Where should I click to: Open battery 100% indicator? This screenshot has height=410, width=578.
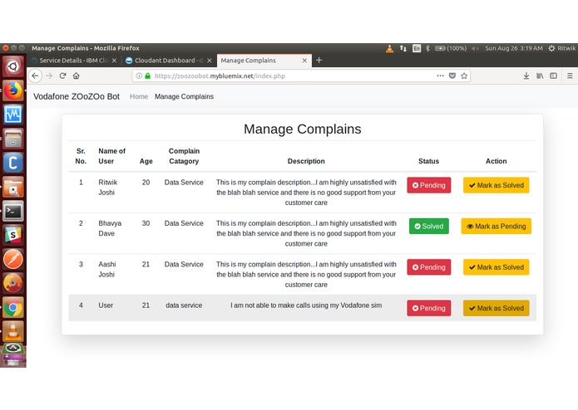tap(451, 48)
